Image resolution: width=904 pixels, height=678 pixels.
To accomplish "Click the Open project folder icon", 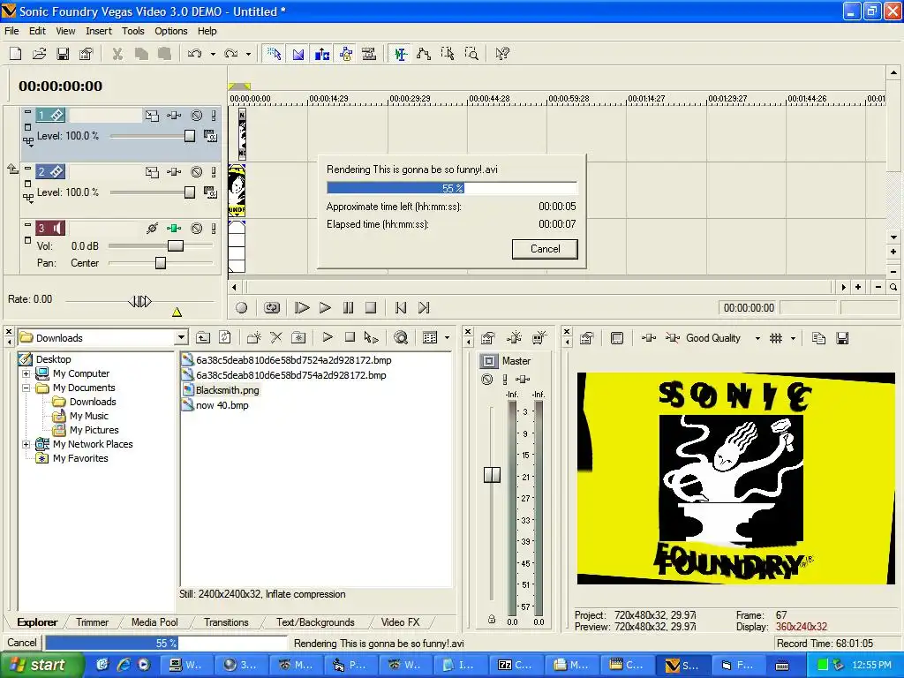I will point(39,54).
